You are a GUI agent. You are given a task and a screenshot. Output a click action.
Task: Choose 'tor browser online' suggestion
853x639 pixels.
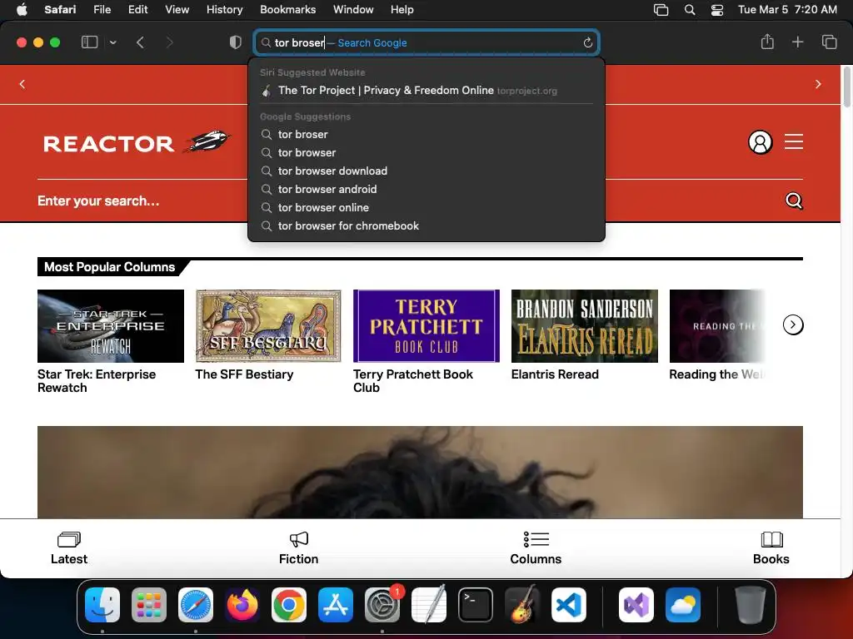point(426,207)
